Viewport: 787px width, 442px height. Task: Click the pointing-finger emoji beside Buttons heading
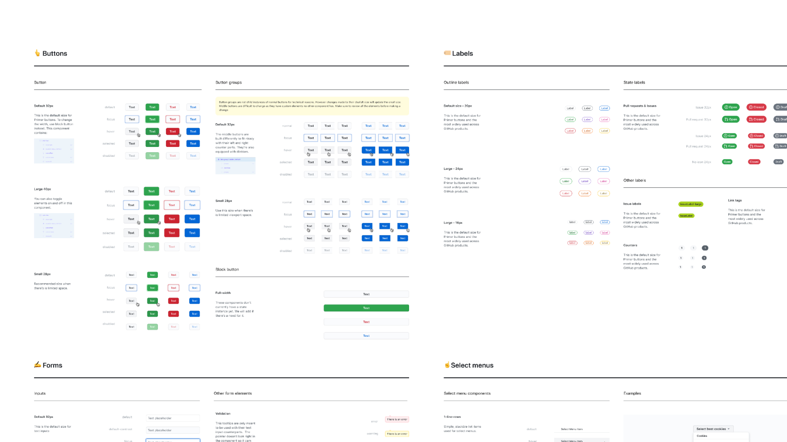pos(37,53)
